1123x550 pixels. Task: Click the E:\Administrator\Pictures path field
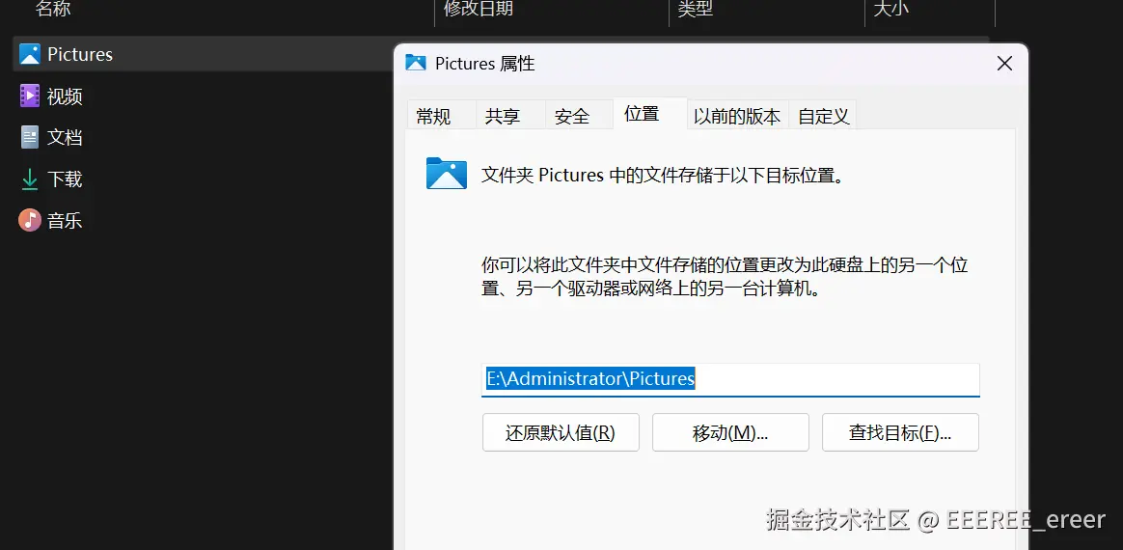click(x=730, y=379)
